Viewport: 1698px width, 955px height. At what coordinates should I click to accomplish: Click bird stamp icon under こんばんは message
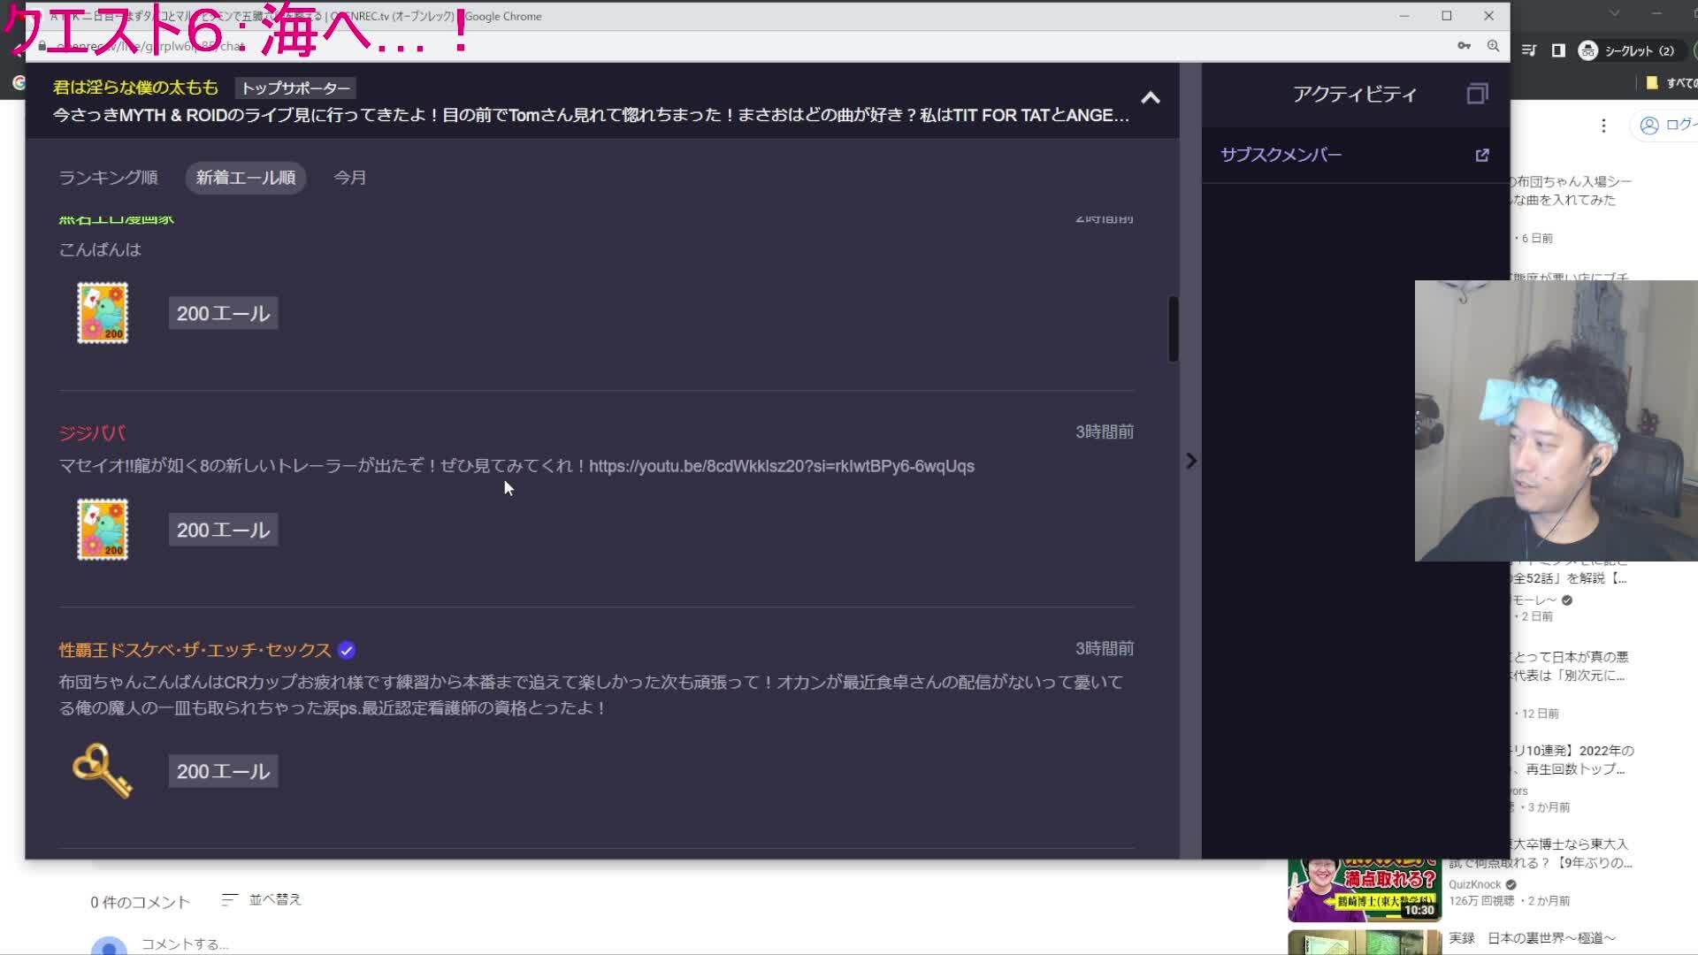[103, 313]
